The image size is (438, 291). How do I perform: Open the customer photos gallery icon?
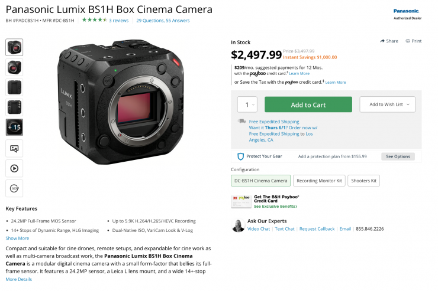pyautogui.click(x=14, y=149)
